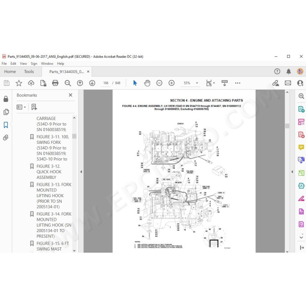Open the Comment tool in right pane

coord(301,148)
